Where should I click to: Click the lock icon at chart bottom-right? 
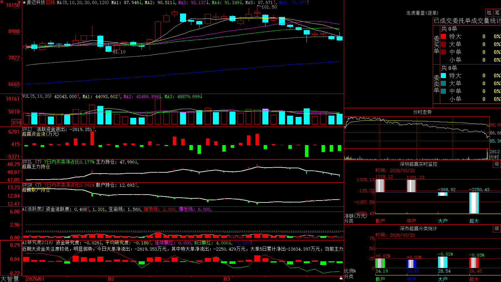click(341, 278)
